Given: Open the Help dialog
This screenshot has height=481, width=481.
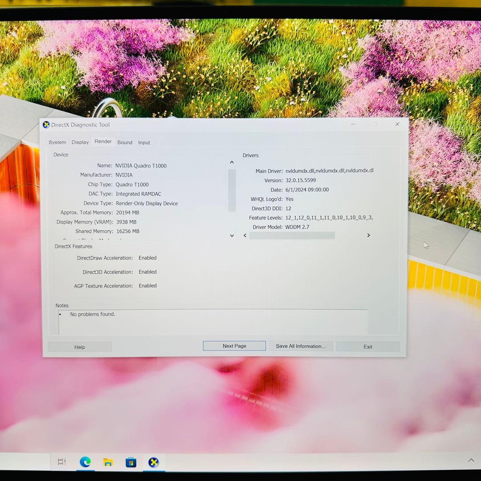Looking at the screenshot, I should [79, 346].
